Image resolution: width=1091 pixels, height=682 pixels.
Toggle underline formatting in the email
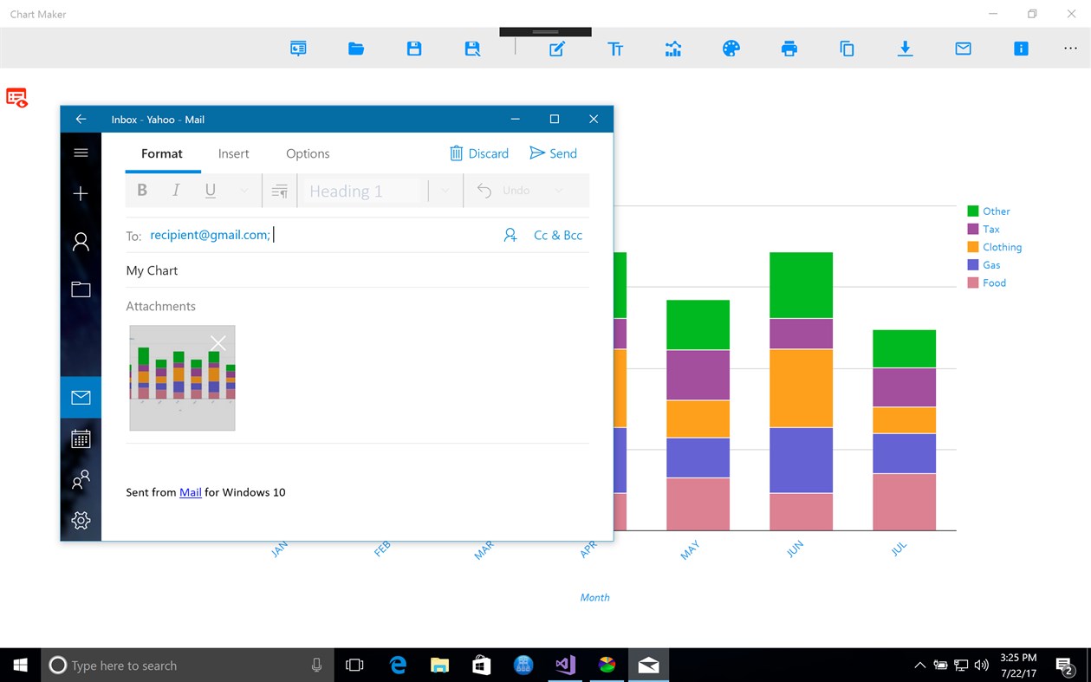pos(209,190)
